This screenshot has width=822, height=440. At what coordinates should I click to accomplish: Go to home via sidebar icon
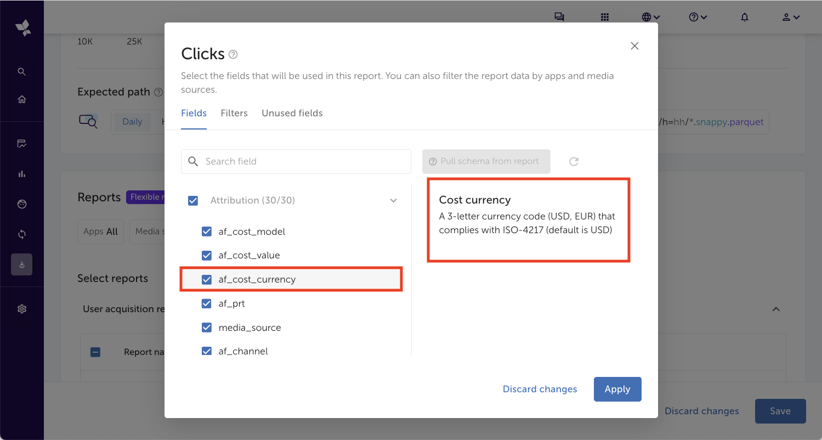[22, 99]
